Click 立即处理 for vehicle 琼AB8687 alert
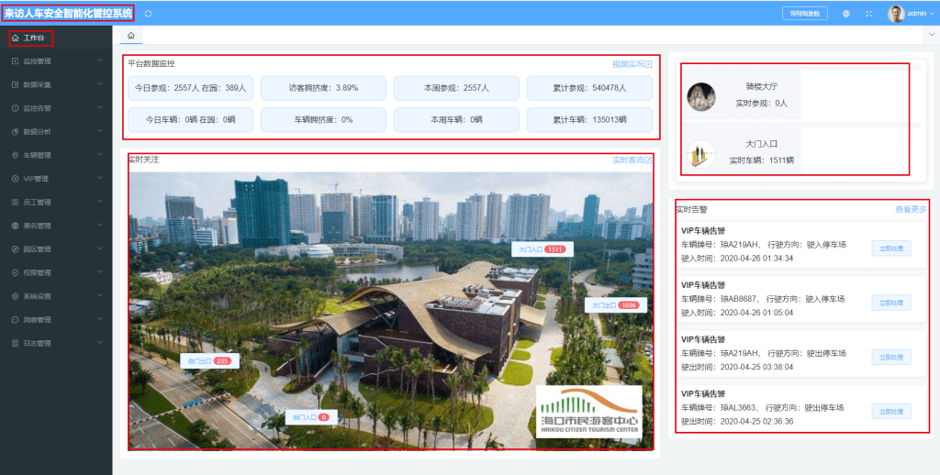Screen dimensions: 940x475 890,303
